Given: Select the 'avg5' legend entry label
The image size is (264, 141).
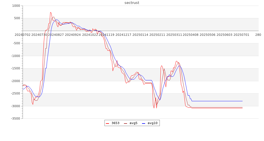Looking at the screenshot, I should pos(133,123).
